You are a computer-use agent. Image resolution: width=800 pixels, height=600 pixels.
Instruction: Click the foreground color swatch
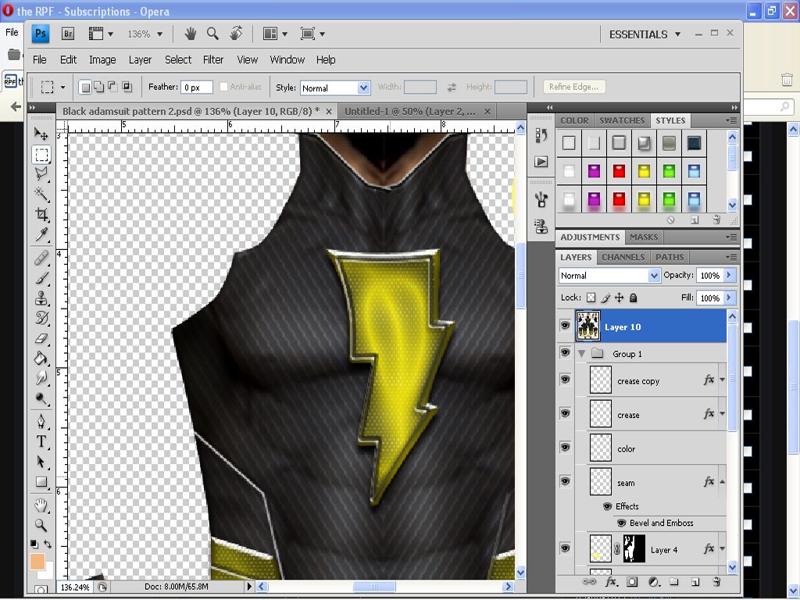point(37,562)
